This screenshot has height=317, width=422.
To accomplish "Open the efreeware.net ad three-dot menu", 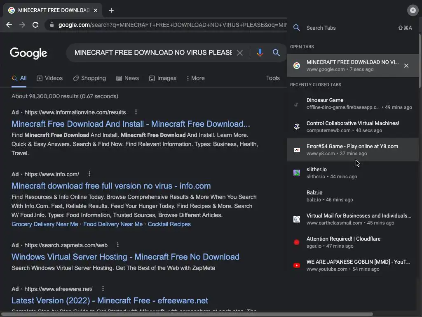I will pyautogui.click(x=103, y=289).
